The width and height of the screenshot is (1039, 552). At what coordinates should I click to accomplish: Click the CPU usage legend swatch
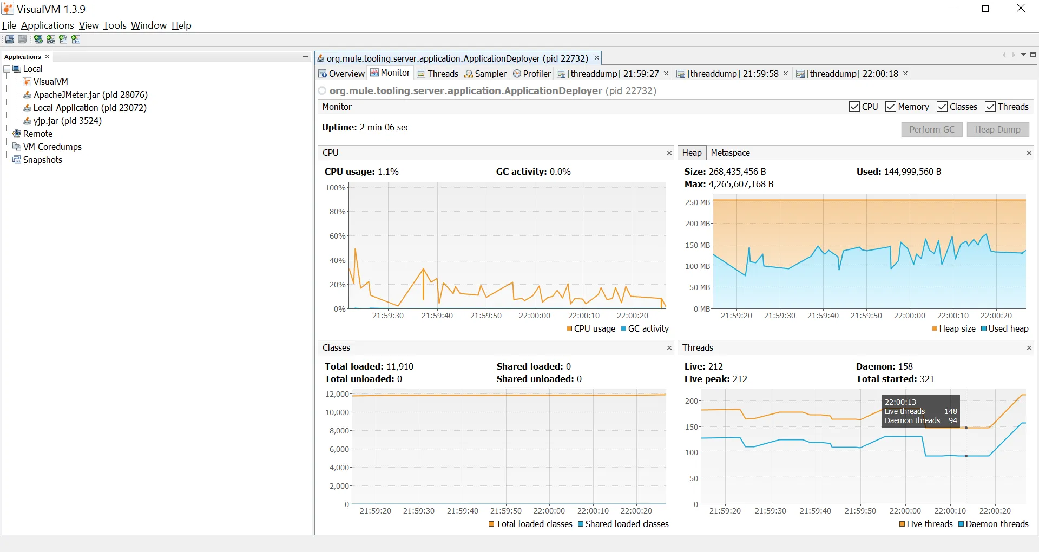[569, 328]
